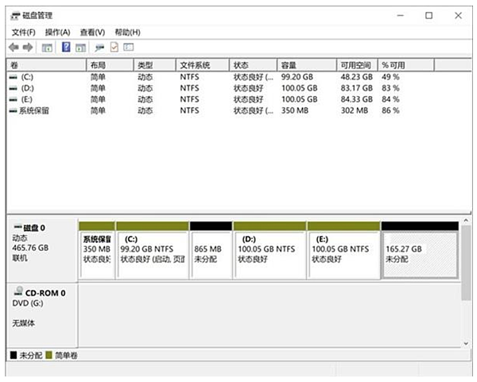Viewport: 477px width, 382px height.
Task: Open the 文件(F) menu
Action: point(23,33)
